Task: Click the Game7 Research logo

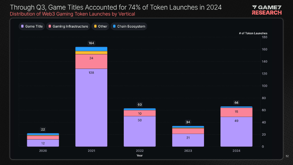Action: pyautogui.click(x=267, y=10)
